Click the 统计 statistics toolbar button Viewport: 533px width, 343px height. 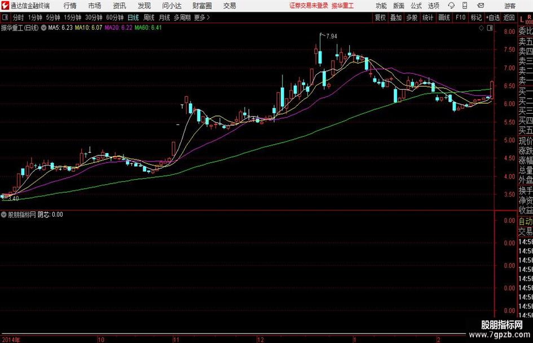click(x=428, y=17)
